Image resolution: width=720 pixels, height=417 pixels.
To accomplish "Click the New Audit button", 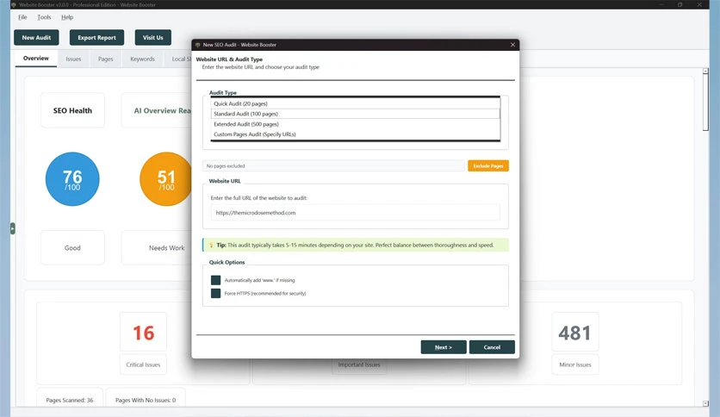I will point(36,38).
